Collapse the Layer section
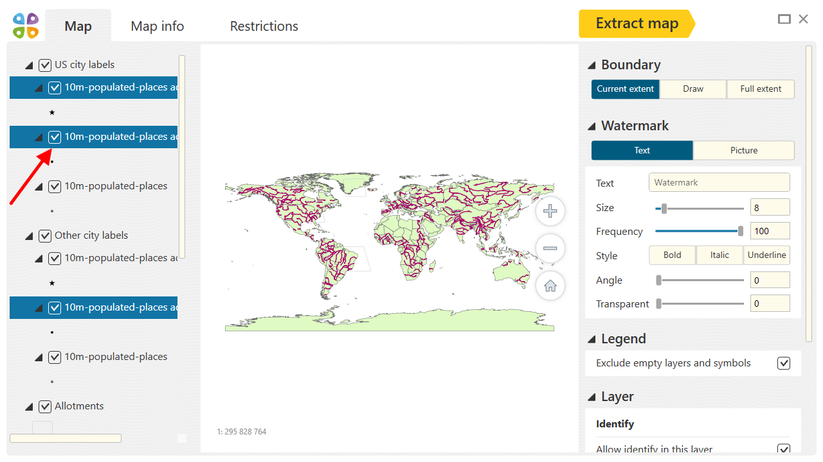The height and width of the screenshot is (462, 823). [592, 397]
